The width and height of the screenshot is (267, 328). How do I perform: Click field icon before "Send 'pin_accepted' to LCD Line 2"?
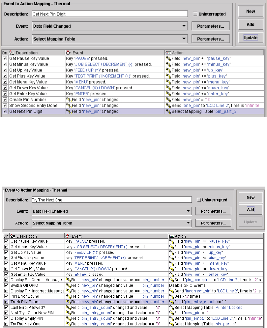pyautogui.click(x=172, y=280)
